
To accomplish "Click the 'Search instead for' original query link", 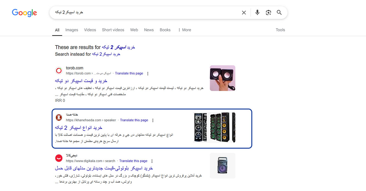I will coord(106,54).
